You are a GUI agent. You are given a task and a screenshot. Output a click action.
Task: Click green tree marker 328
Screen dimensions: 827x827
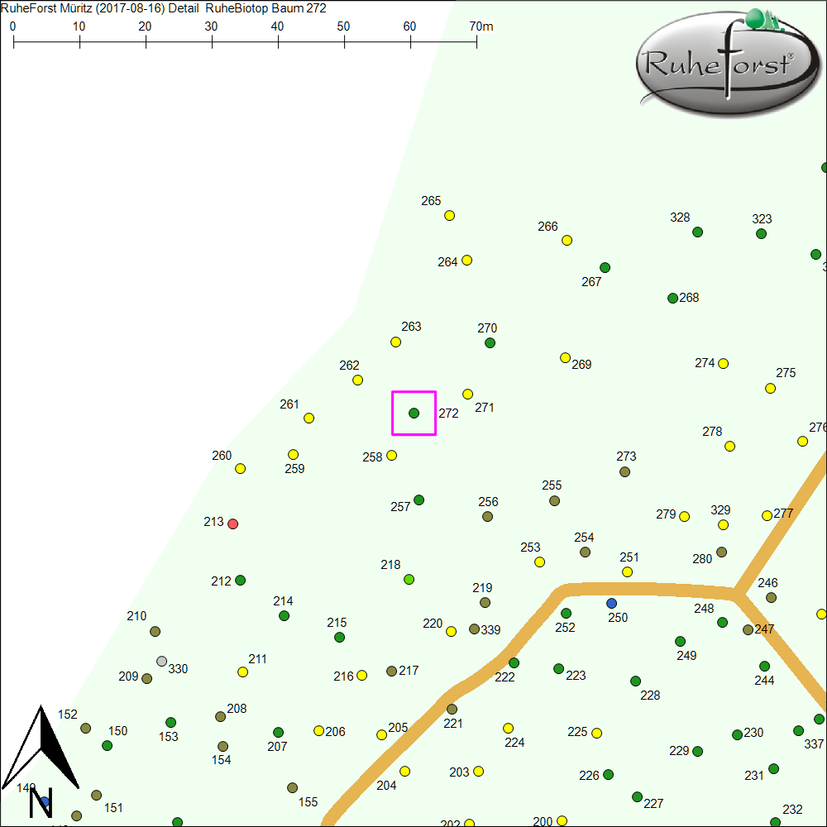pyautogui.click(x=697, y=232)
